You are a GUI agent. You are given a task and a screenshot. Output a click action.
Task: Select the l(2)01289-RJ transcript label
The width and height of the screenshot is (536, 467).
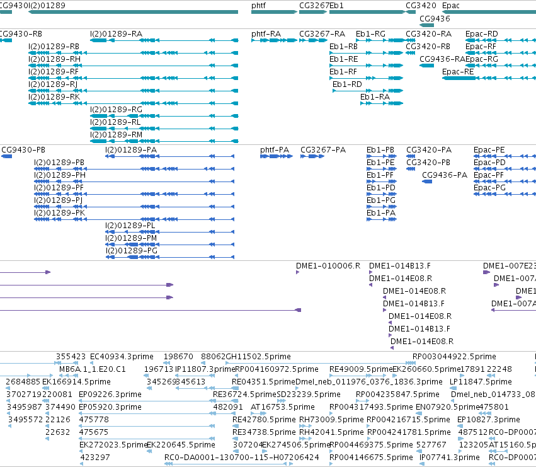(x=53, y=84)
